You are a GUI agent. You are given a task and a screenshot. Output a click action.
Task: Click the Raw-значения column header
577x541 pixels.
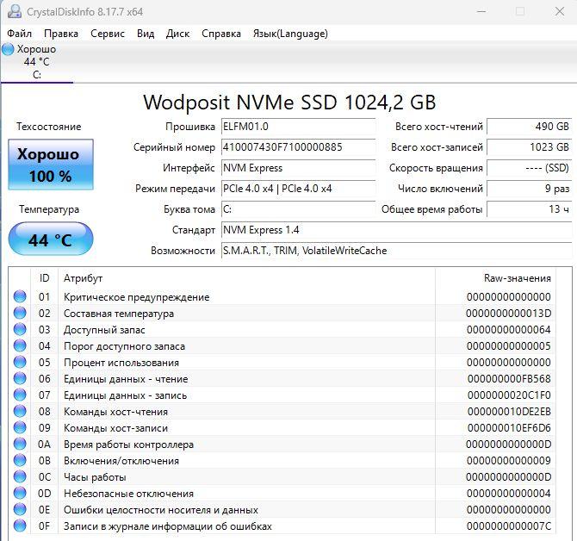coord(517,278)
